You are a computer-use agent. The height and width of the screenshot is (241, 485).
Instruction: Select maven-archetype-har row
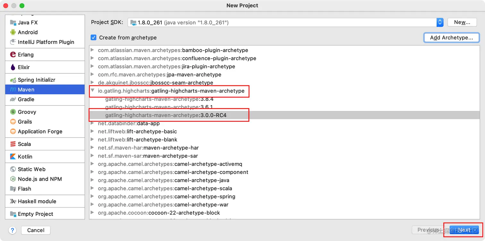(285, 148)
